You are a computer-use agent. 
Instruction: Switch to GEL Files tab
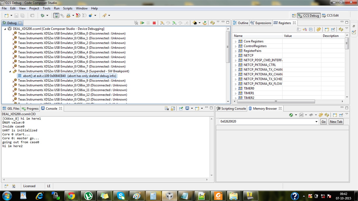tap(11, 108)
